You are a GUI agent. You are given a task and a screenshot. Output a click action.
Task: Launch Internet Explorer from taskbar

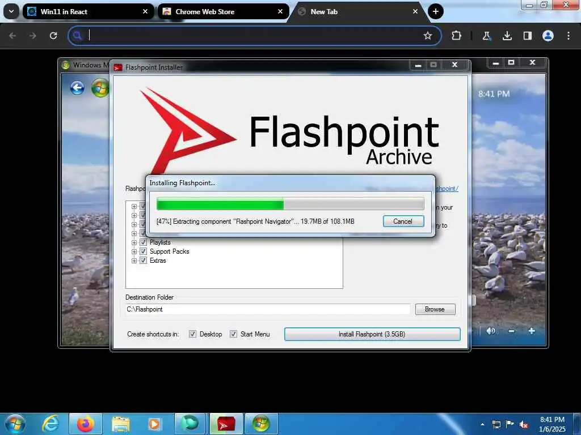point(50,424)
